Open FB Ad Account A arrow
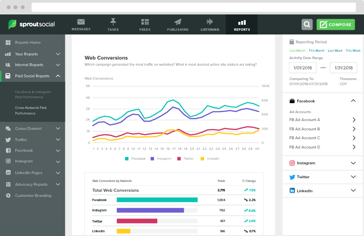The width and height of the screenshot is (364, 236). [354, 120]
